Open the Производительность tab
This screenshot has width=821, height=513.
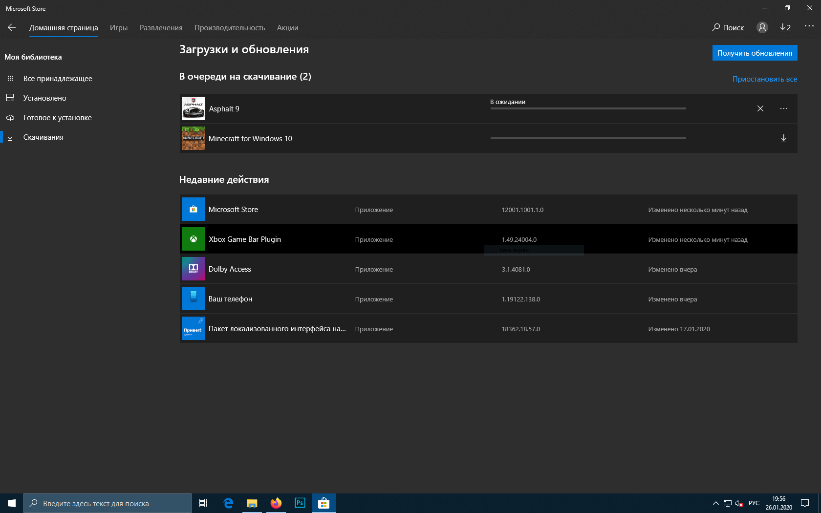230,28
